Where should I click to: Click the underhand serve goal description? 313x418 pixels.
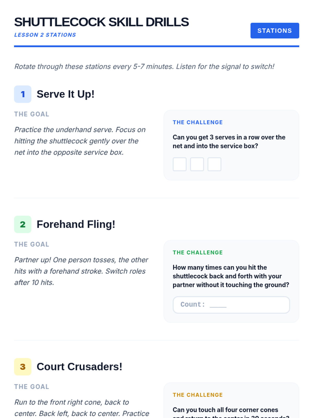(80, 141)
